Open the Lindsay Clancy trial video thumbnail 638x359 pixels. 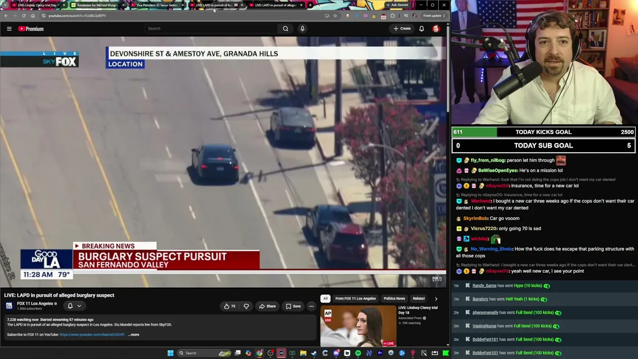(358, 327)
